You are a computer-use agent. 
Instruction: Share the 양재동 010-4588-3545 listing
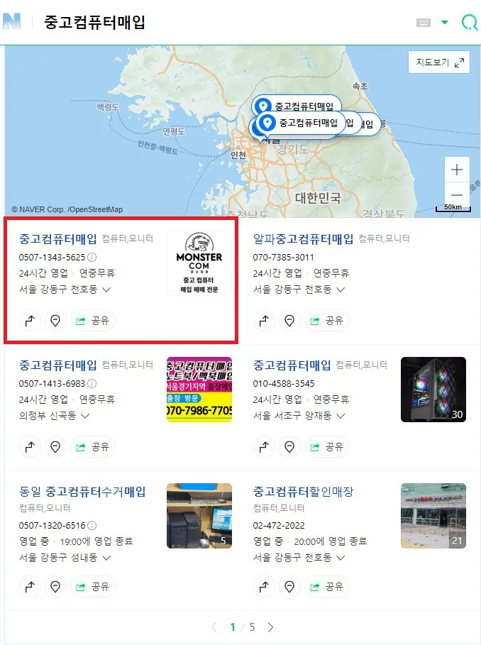pyautogui.click(x=327, y=446)
